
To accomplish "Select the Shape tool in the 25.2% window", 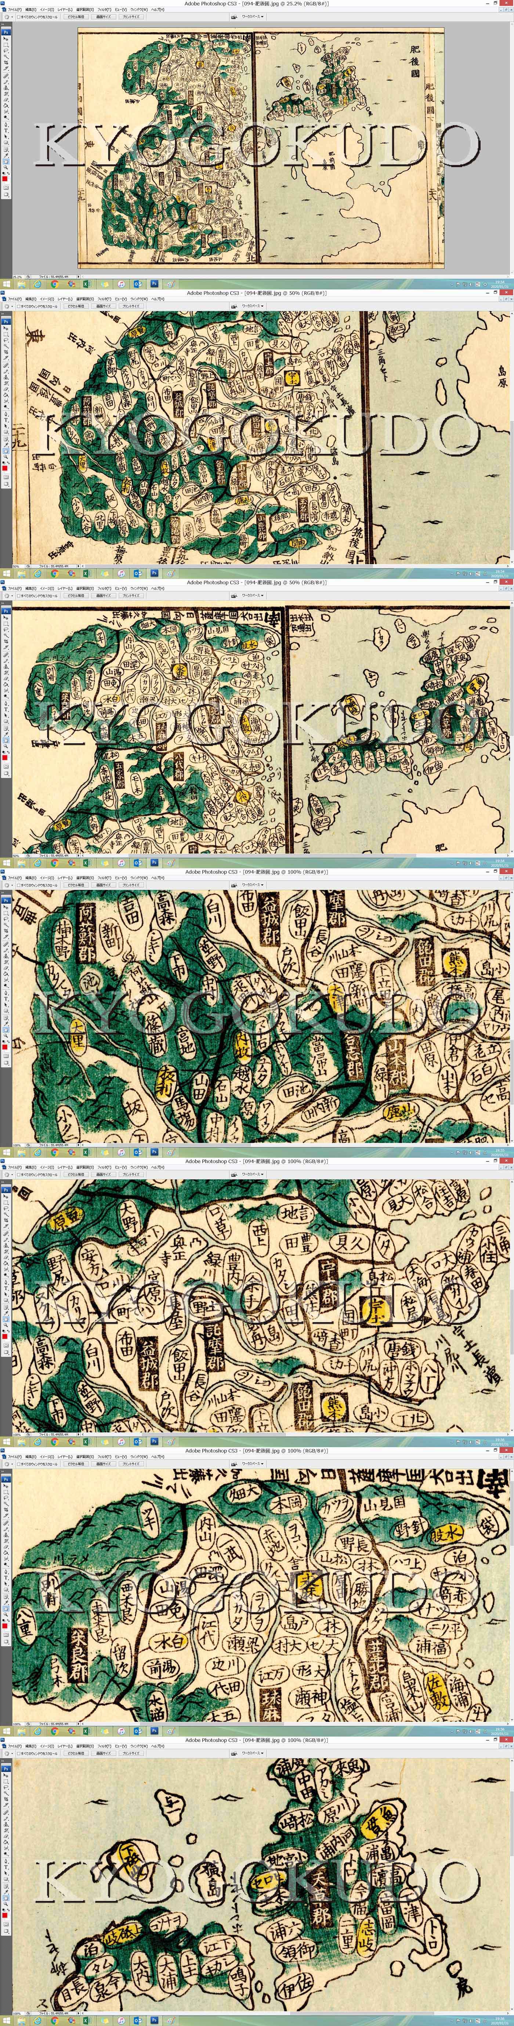I will 6,143.
